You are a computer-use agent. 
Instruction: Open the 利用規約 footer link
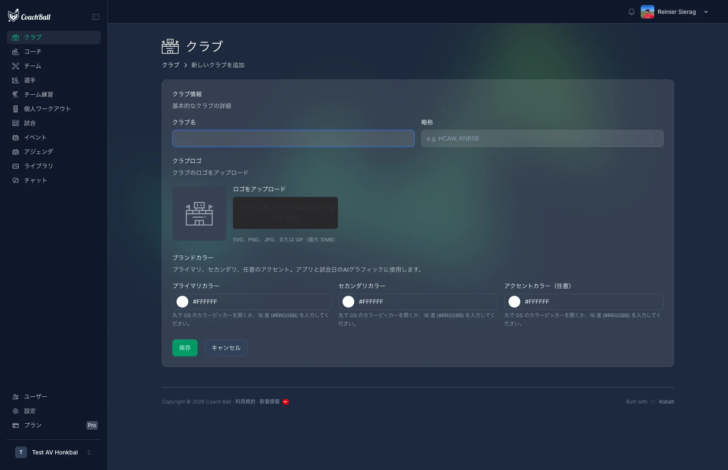click(245, 402)
